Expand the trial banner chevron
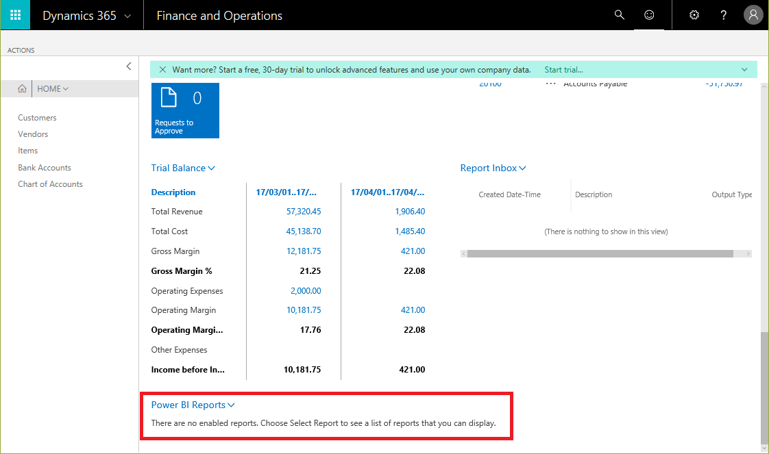 (744, 70)
